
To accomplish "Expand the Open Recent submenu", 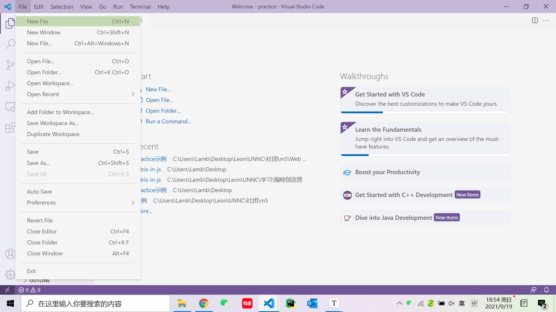I will point(43,94).
